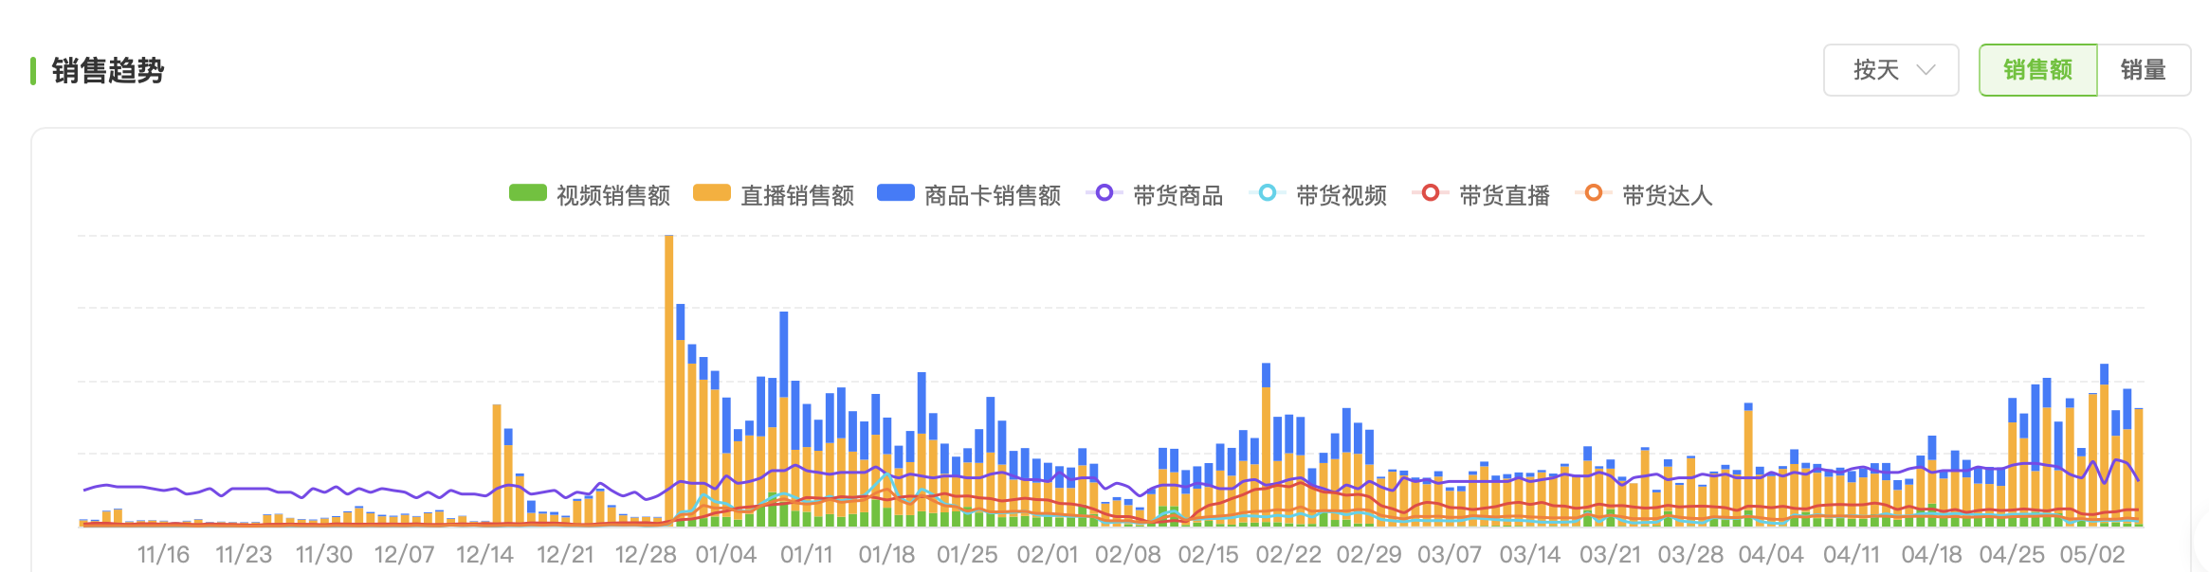2209x572 pixels.
Task: Switch to the 销售额 tab
Action: [2037, 70]
